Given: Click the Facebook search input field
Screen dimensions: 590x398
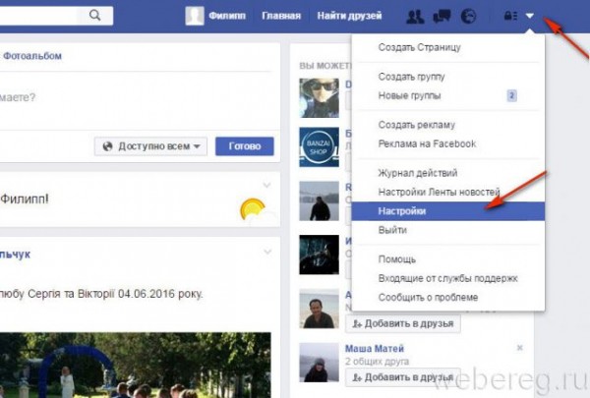Looking at the screenshot, I should point(37,16).
